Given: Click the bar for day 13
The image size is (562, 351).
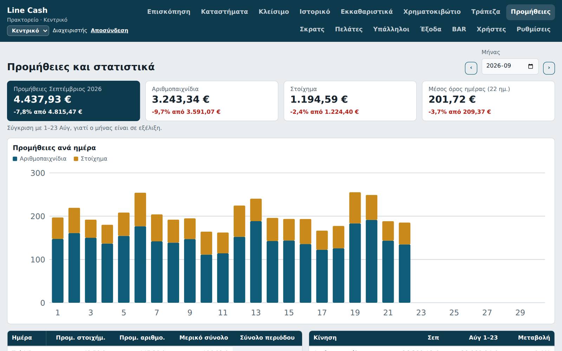Looking at the screenshot, I should pyautogui.click(x=256, y=251).
